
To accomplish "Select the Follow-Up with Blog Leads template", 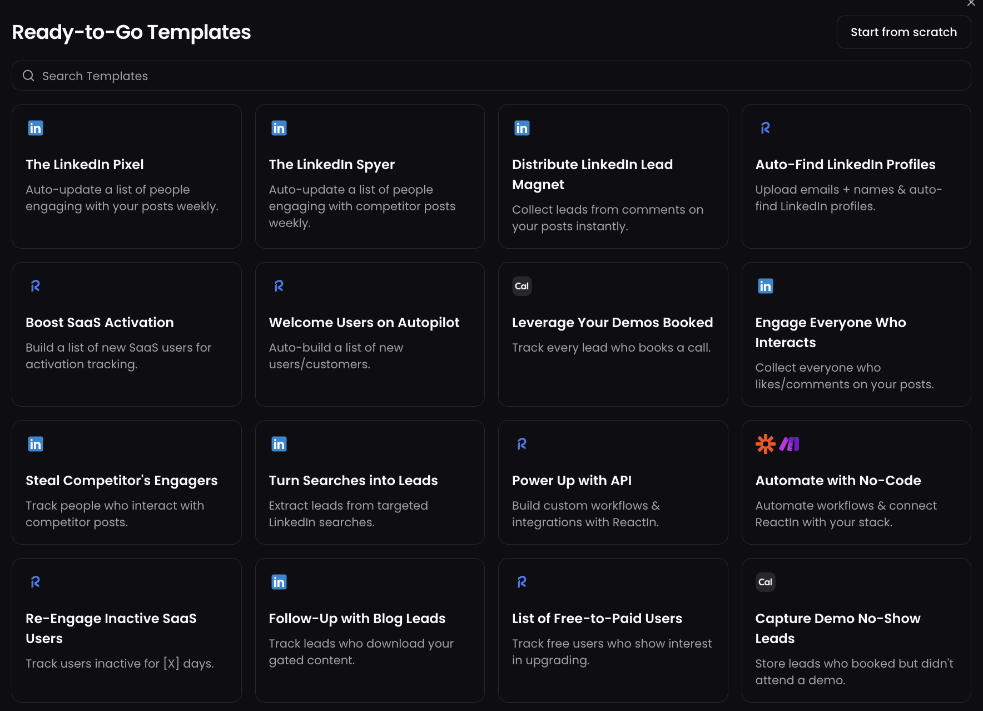I will point(369,629).
